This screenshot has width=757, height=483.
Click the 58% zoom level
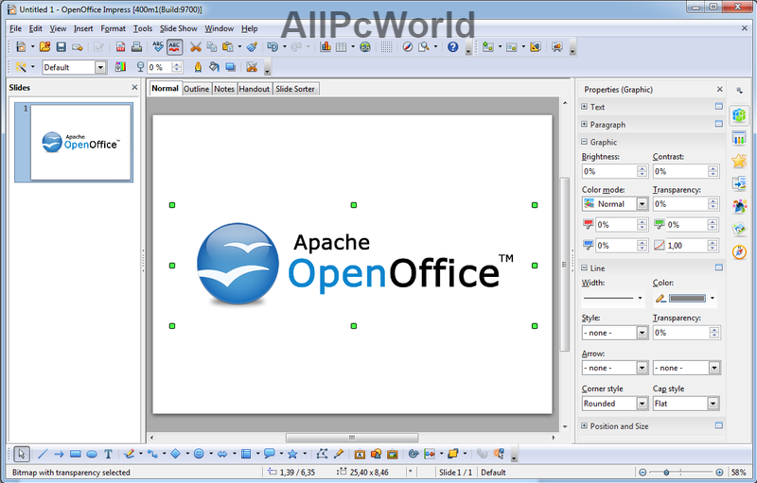click(739, 473)
